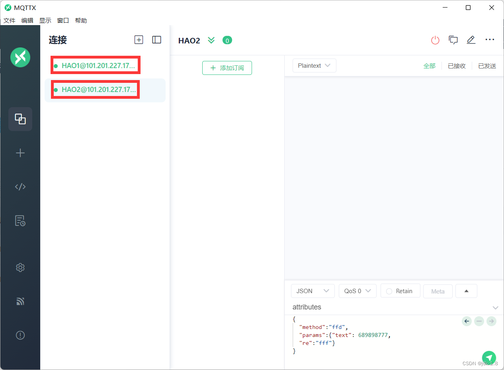This screenshot has height=370, width=504.
Task: Open the RSS feed icon in the sidebar
Action: coord(20,301)
